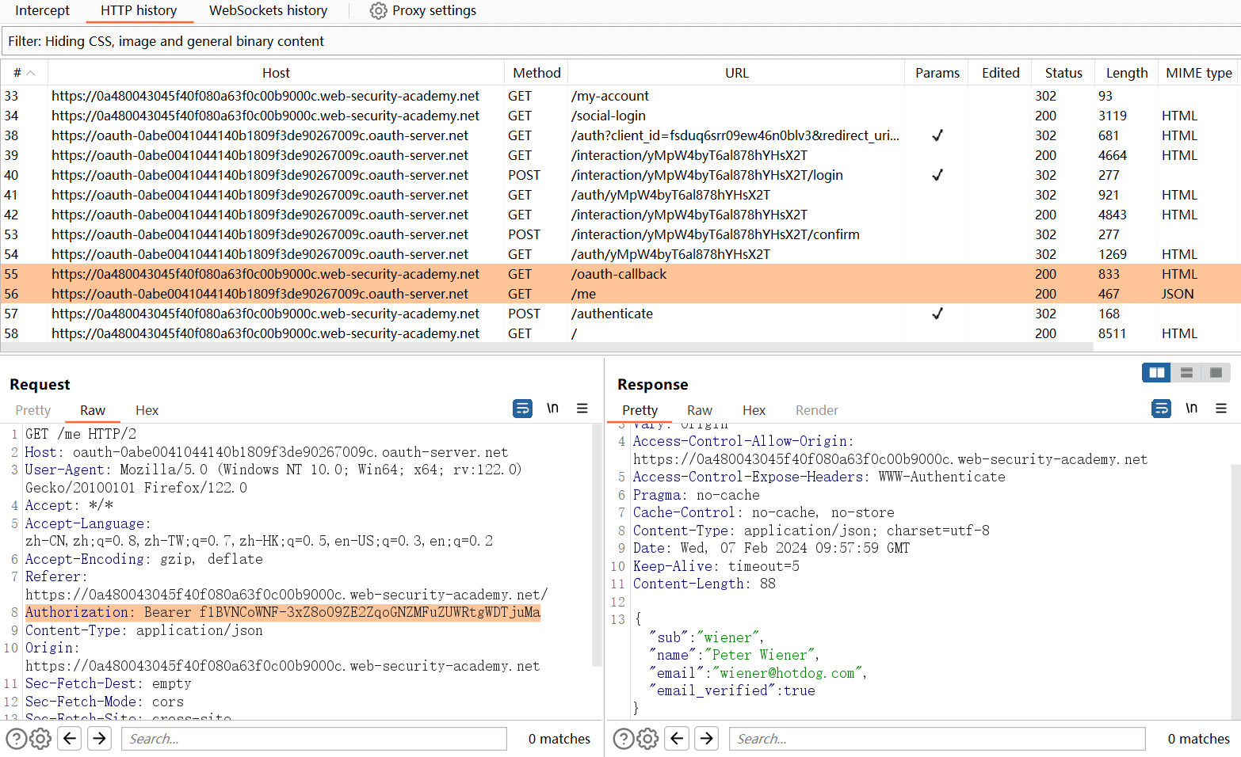Image resolution: width=1241 pixels, height=757 pixels.
Task: Open Response pane hamburger menu
Action: pyautogui.click(x=1221, y=409)
